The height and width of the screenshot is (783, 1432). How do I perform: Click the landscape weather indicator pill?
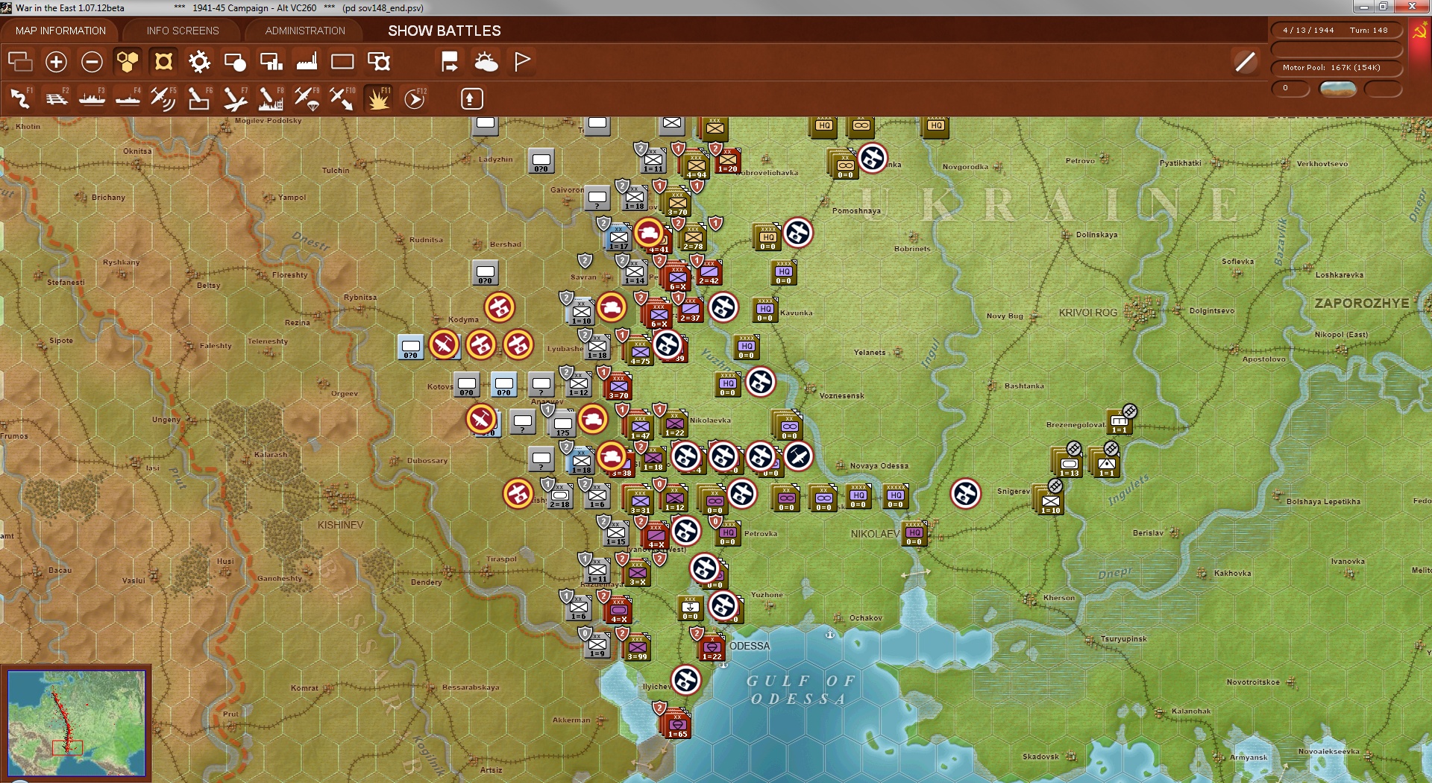(1337, 89)
